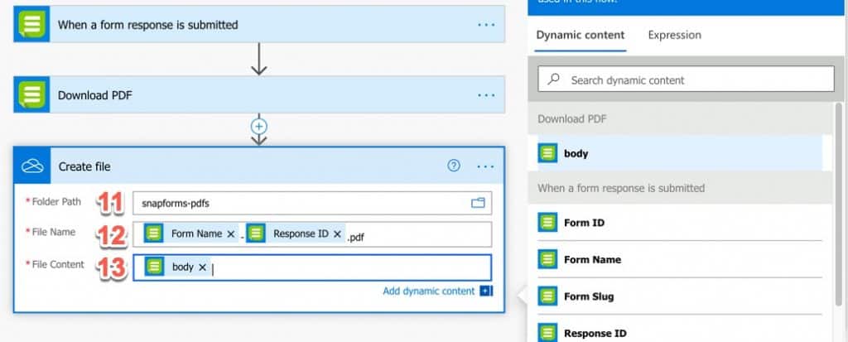This screenshot has width=848, height=342.
Task: Open the trigger step's ellipsis menu
Action: [485, 25]
